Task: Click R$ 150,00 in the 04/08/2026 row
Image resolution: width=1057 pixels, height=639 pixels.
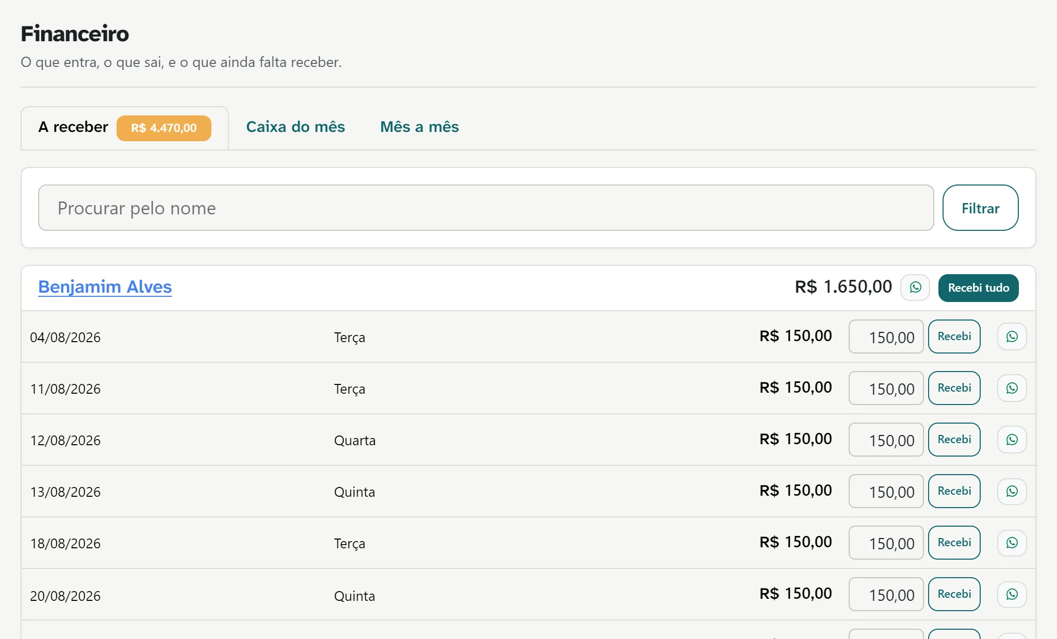Action: tap(796, 336)
